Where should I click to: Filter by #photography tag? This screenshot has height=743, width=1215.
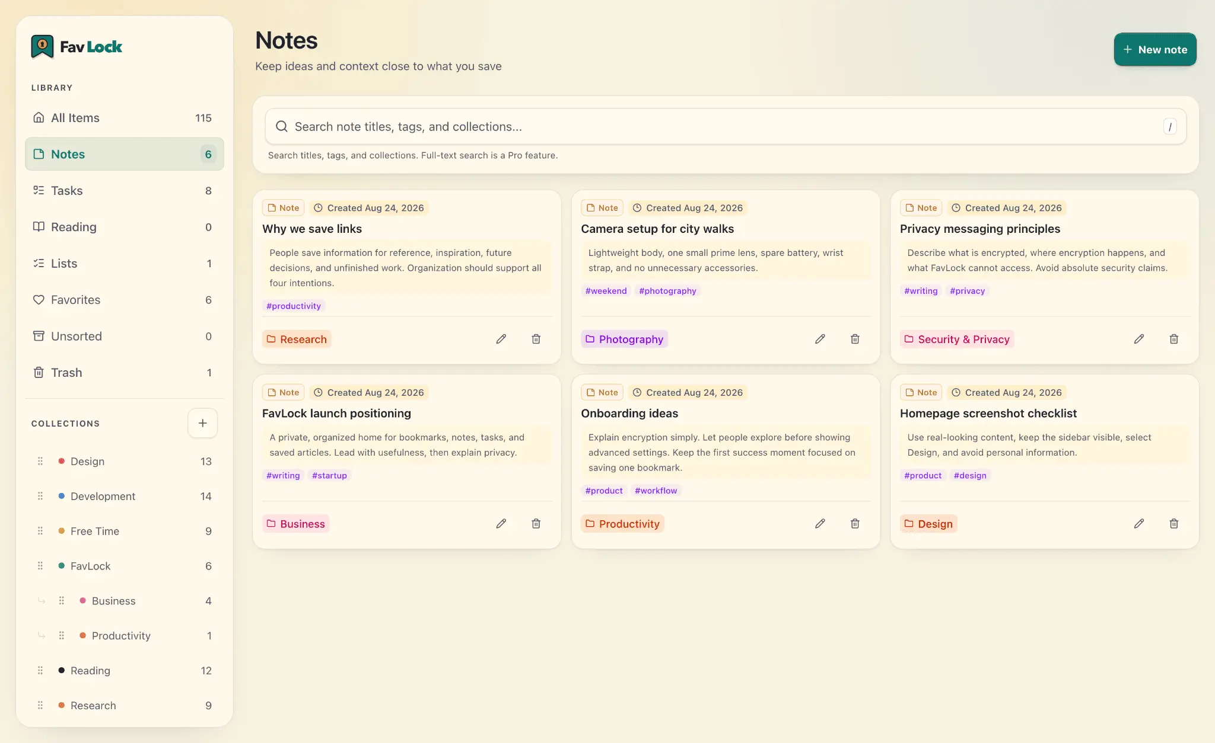(667, 291)
